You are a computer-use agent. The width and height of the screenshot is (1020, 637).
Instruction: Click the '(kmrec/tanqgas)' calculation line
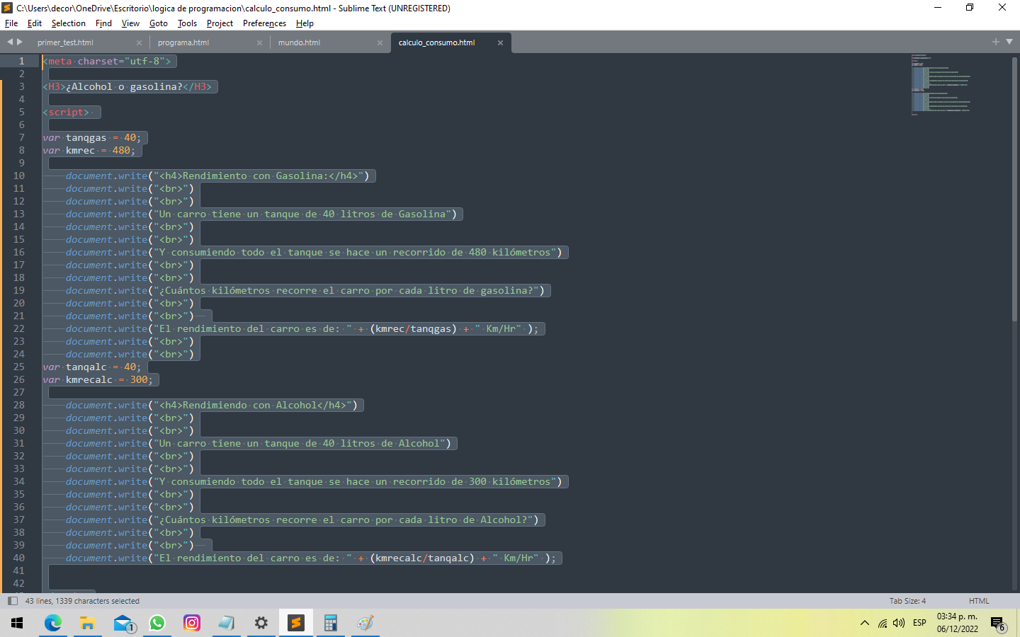pyautogui.click(x=302, y=329)
